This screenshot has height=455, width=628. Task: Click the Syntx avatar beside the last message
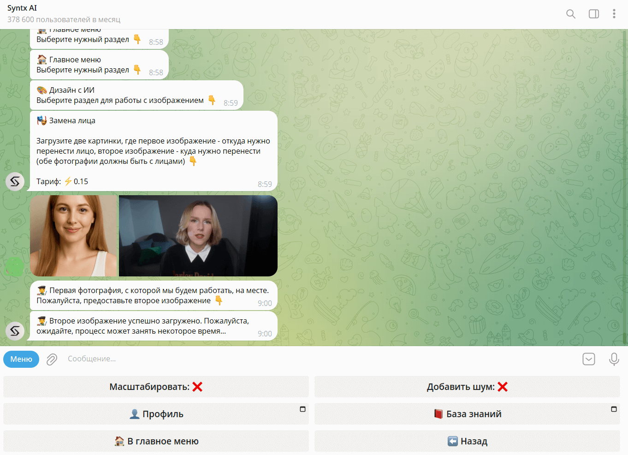tap(15, 331)
